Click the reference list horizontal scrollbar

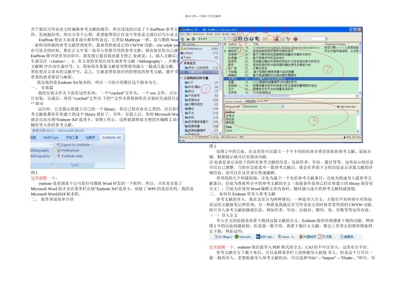click(x=291, y=96)
